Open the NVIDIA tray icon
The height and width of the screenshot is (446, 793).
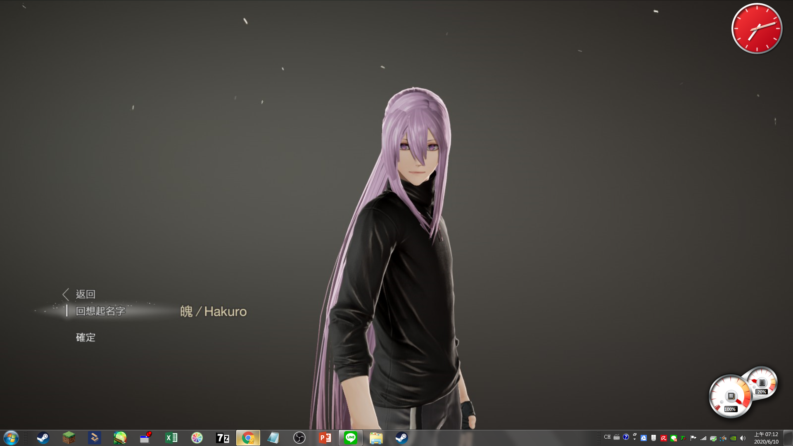(733, 438)
